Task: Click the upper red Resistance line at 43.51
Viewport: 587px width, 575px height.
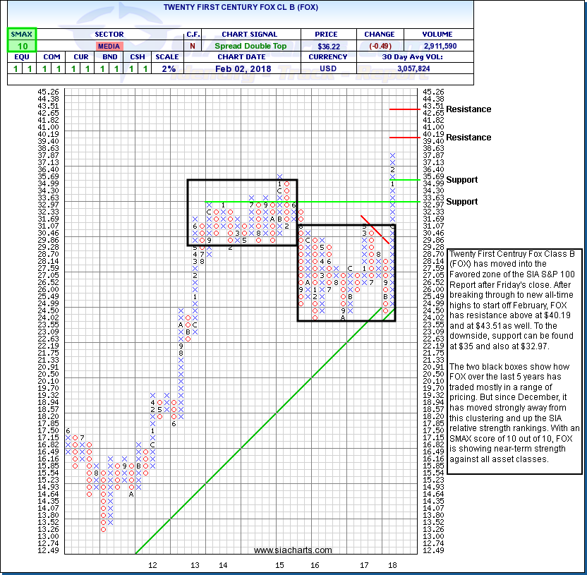Action: coord(404,109)
